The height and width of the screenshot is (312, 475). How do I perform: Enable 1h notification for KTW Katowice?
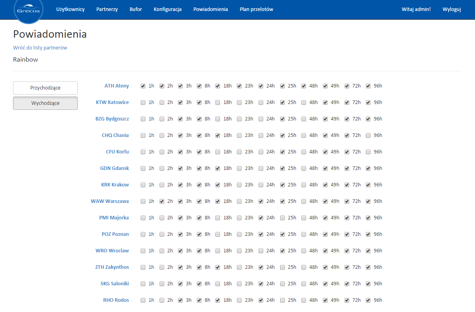(x=143, y=102)
